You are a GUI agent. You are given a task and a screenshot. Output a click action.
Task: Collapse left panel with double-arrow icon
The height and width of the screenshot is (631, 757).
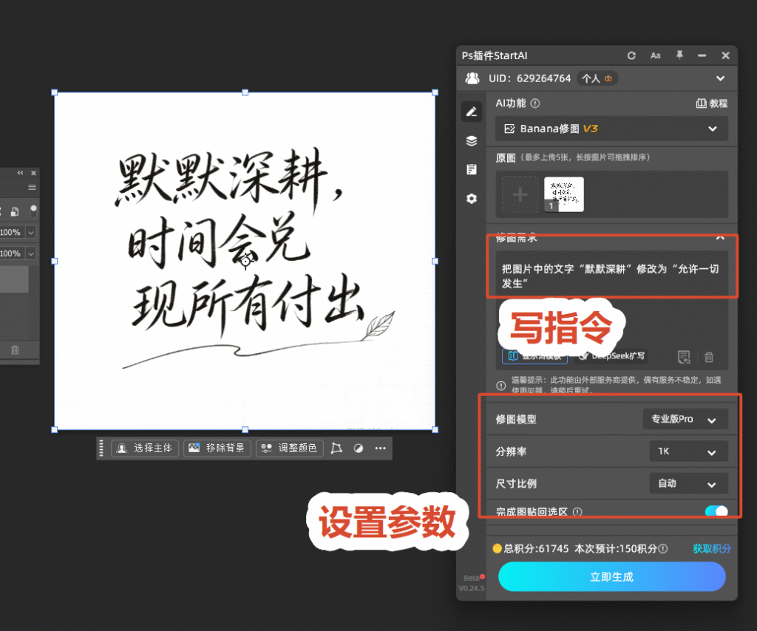coord(20,173)
